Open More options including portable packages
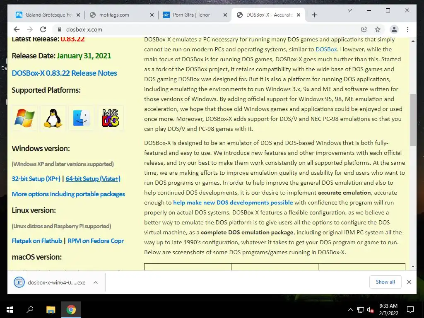This screenshot has width=424, height=318. tap(68, 194)
